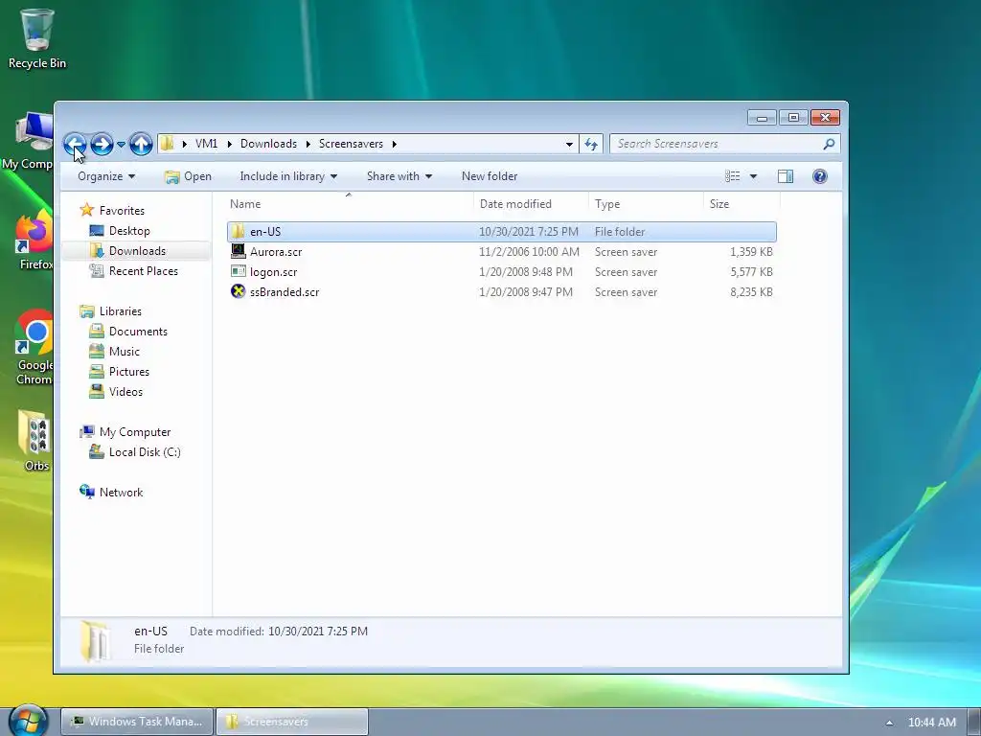Viewport: 981px width, 736px height.
Task: Sort by the Name column header
Action: click(349, 204)
